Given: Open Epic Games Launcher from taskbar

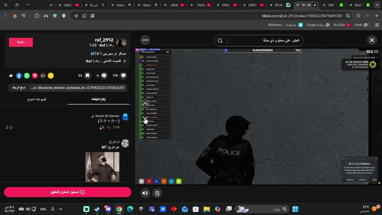Looking at the screenshot, I should pyautogui.click(x=141, y=209).
